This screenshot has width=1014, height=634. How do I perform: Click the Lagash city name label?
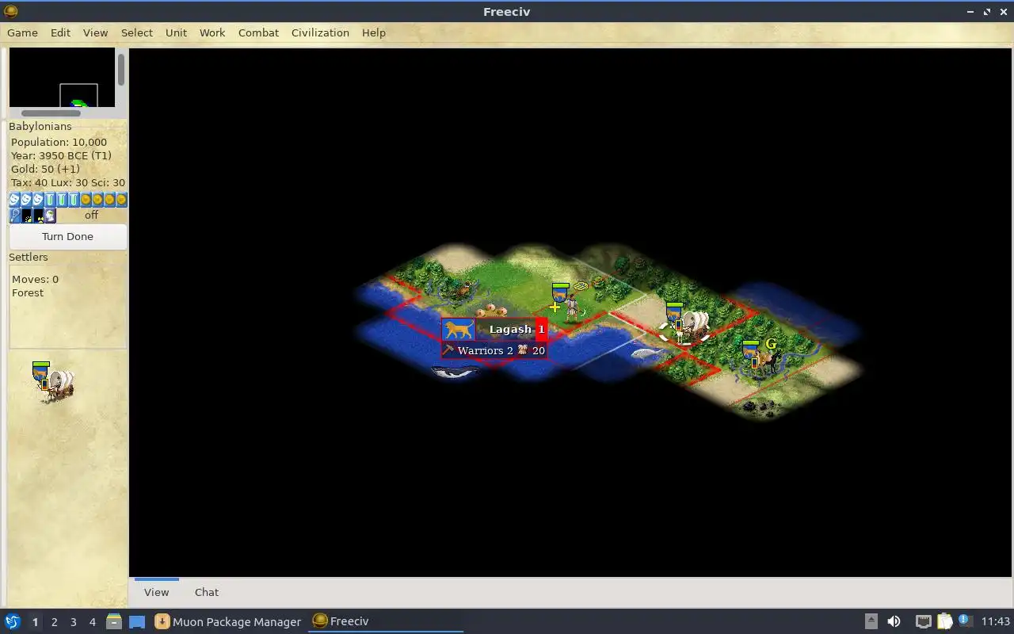pos(510,329)
